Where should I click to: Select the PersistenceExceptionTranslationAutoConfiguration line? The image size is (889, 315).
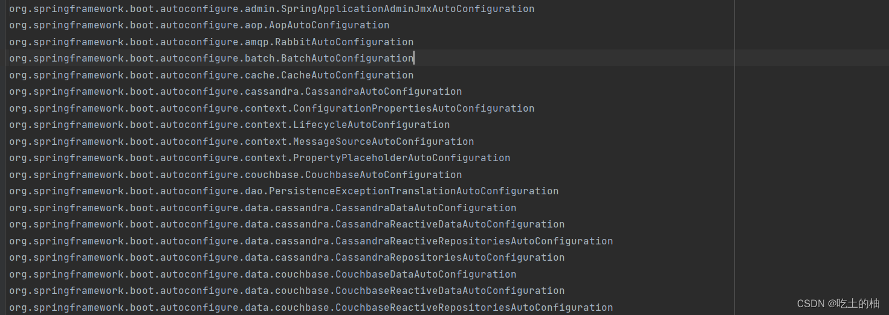(284, 191)
